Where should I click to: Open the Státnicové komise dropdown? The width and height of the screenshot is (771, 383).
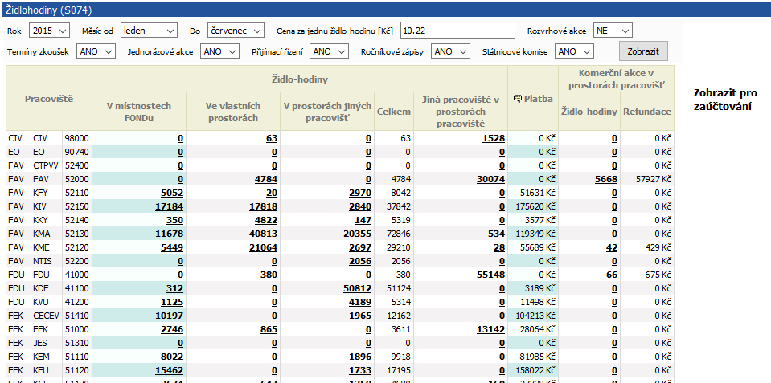[x=574, y=51]
